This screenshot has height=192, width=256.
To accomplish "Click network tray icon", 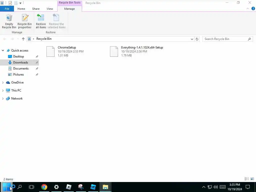I will coord(210,187).
